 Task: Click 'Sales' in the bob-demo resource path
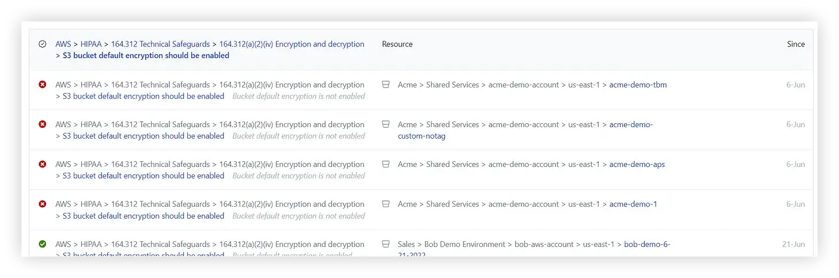click(x=406, y=244)
